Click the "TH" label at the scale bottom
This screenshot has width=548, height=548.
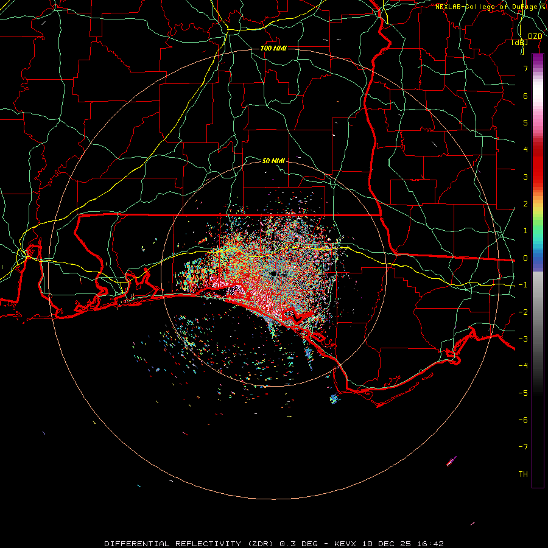[x=523, y=474]
